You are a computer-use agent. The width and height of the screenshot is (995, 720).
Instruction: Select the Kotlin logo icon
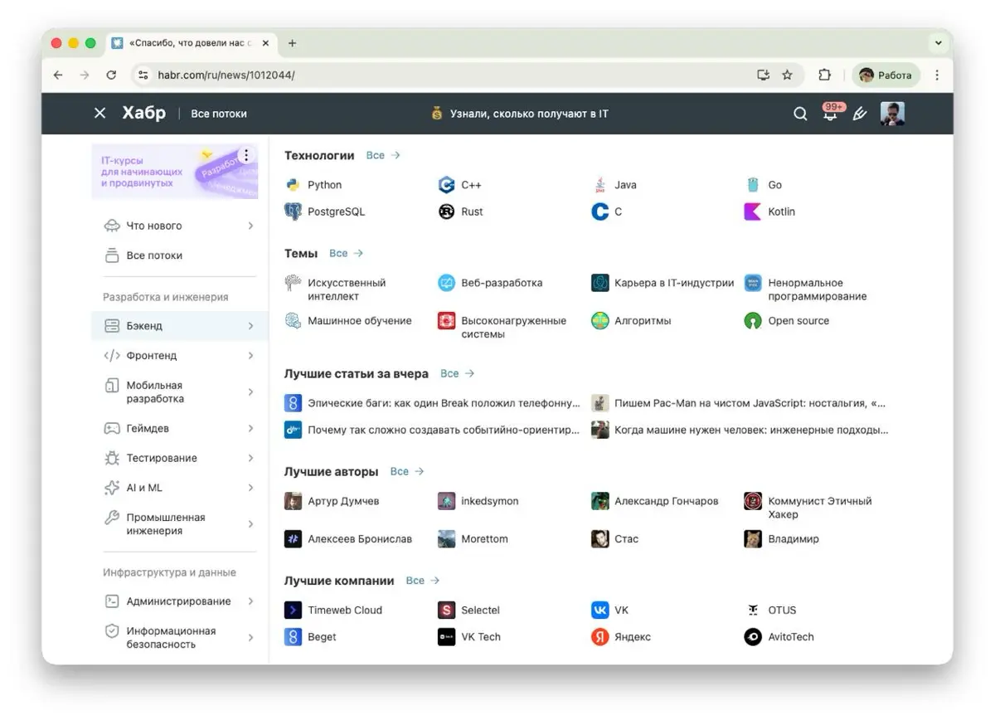point(753,212)
